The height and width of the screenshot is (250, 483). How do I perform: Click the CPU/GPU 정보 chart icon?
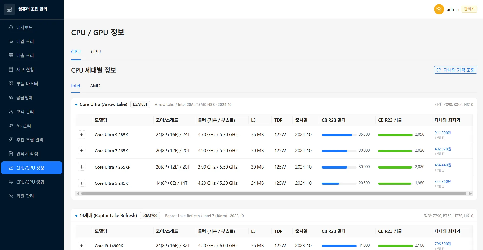click(11, 168)
